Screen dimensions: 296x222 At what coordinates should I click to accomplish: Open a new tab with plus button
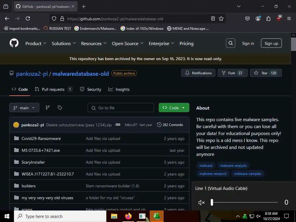pos(84,7)
